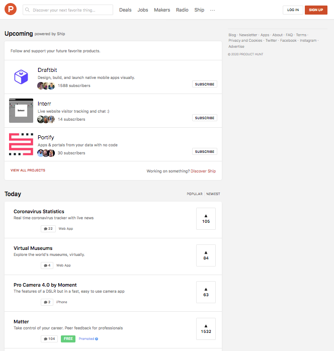Switch to the Popular tab
The image size is (334, 351).
tap(195, 194)
